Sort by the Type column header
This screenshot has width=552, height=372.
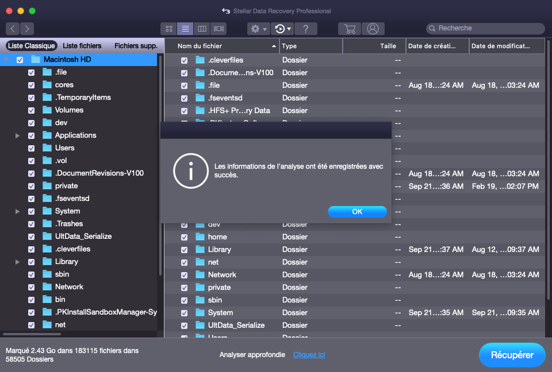click(311, 46)
